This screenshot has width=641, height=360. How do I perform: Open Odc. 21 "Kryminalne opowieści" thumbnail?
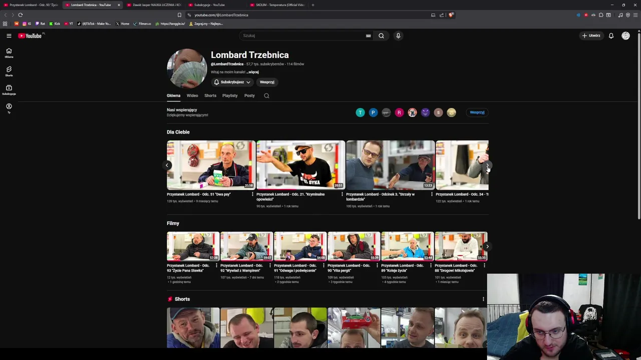click(300, 165)
